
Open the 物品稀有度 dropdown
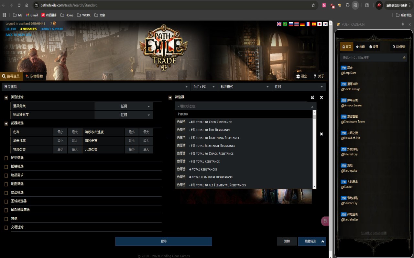tap(124, 115)
